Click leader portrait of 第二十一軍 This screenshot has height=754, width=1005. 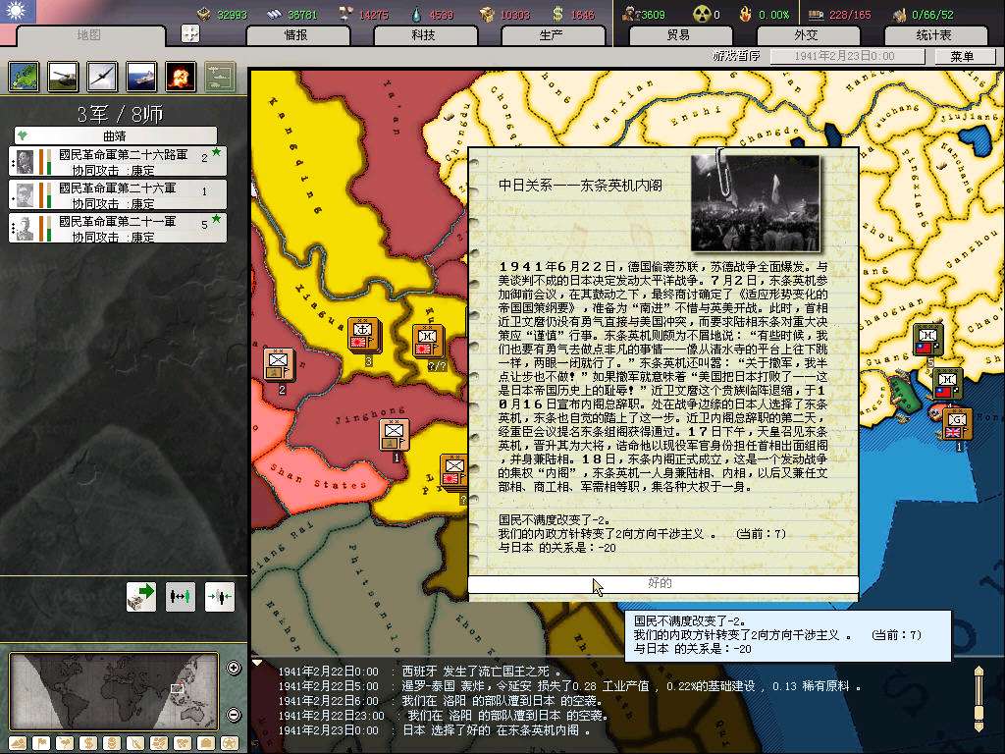pos(25,228)
